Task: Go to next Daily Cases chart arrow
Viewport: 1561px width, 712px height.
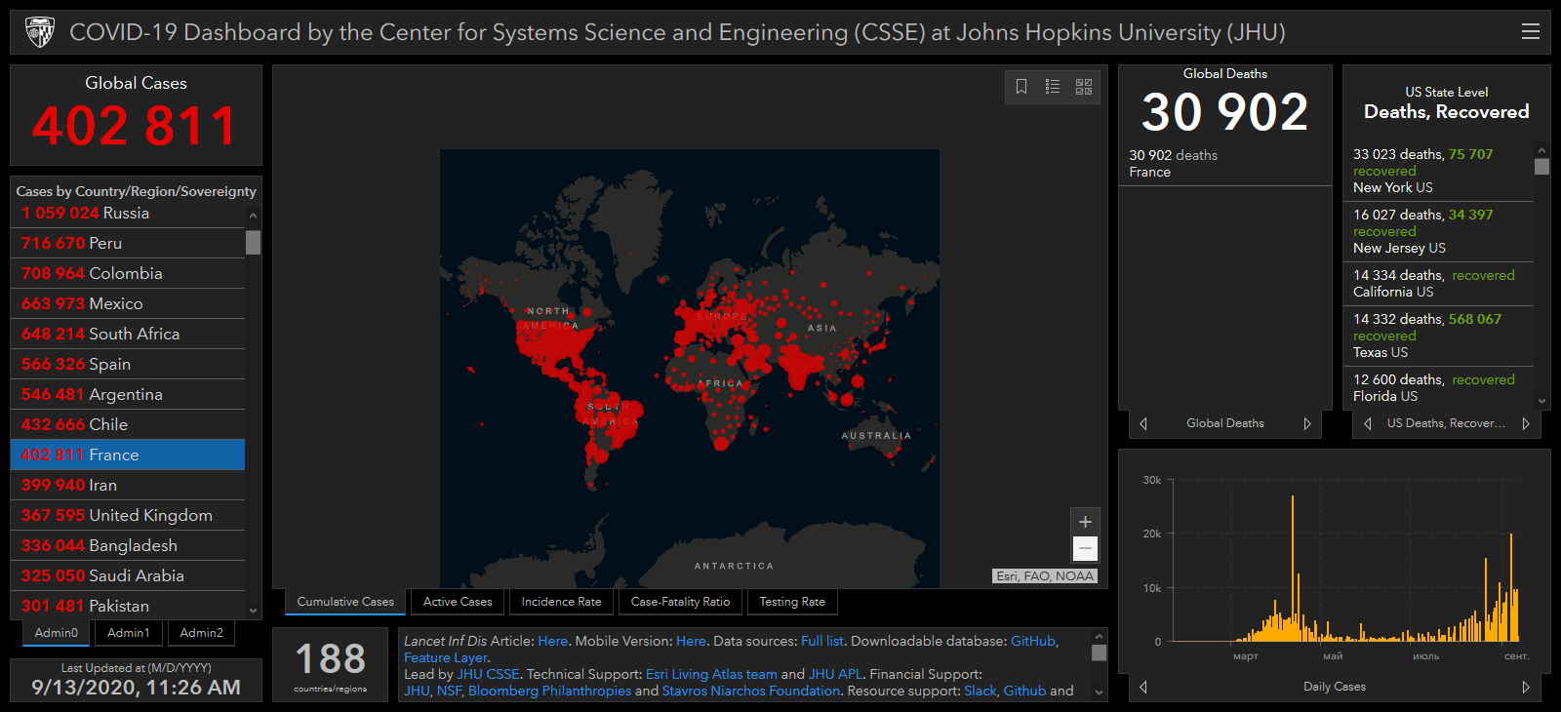Action: [1526, 687]
